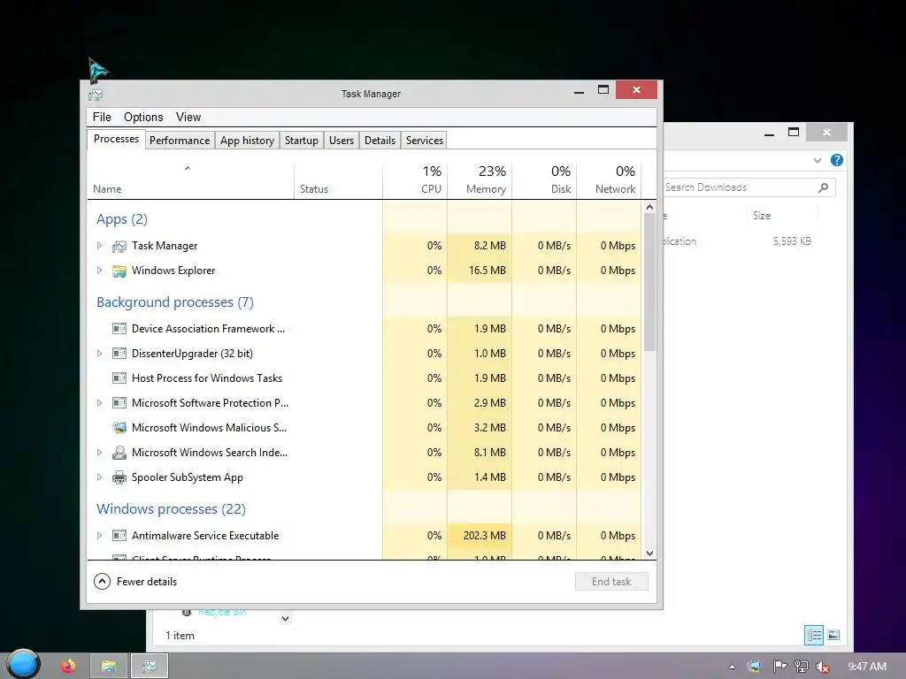Expand the Explorer ribbon chevron
This screenshot has width=906, height=679.
(x=817, y=160)
